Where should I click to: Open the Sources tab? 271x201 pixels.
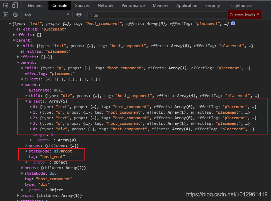pos(82,6)
